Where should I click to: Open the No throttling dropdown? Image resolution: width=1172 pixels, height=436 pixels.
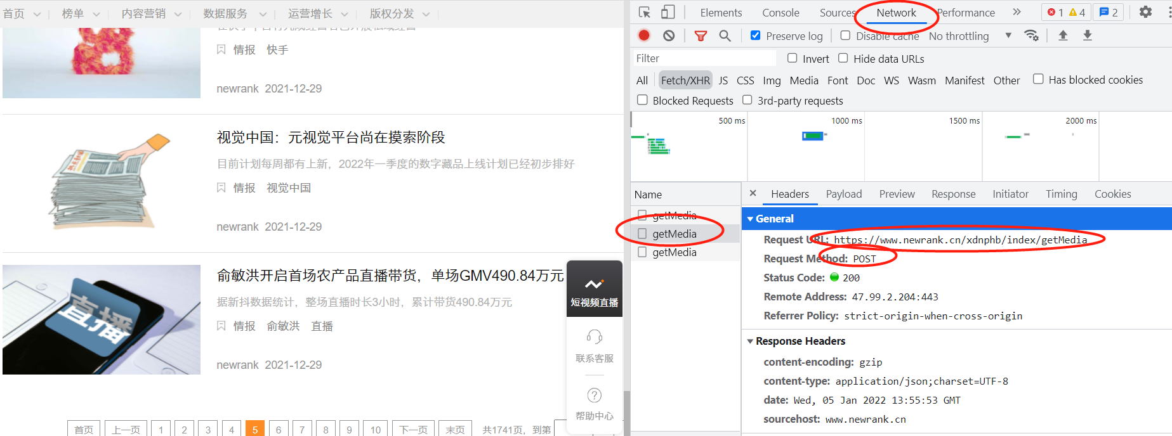(x=970, y=36)
